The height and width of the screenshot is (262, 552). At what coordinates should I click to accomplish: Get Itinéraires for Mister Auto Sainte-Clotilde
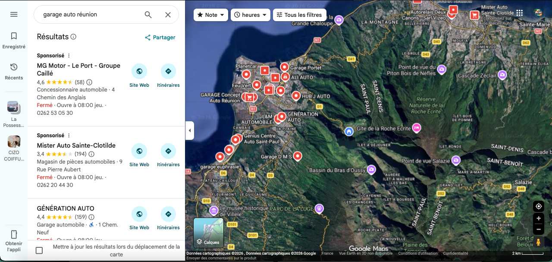pyautogui.click(x=168, y=155)
